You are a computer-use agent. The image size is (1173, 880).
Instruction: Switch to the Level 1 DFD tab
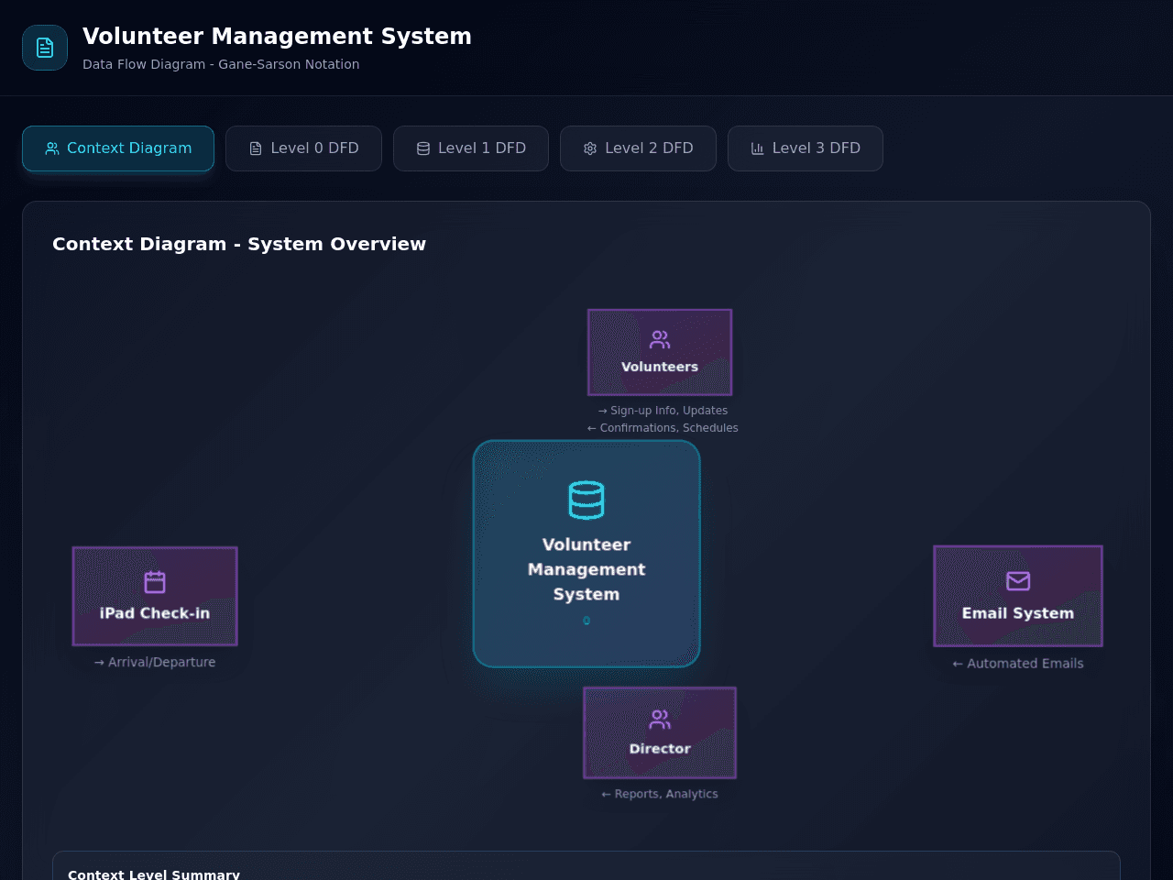click(471, 148)
